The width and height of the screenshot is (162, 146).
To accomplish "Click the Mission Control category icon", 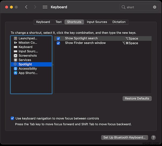I will coord(16,43).
